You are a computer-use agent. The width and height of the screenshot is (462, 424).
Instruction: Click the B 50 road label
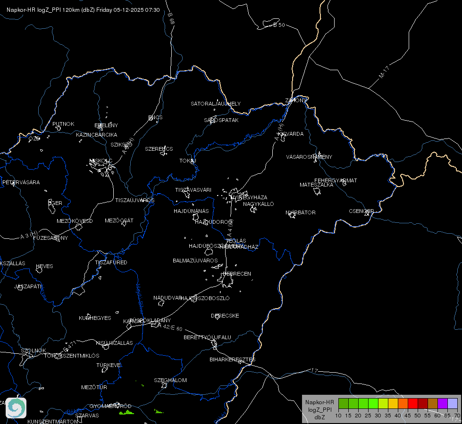click(x=279, y=25)
